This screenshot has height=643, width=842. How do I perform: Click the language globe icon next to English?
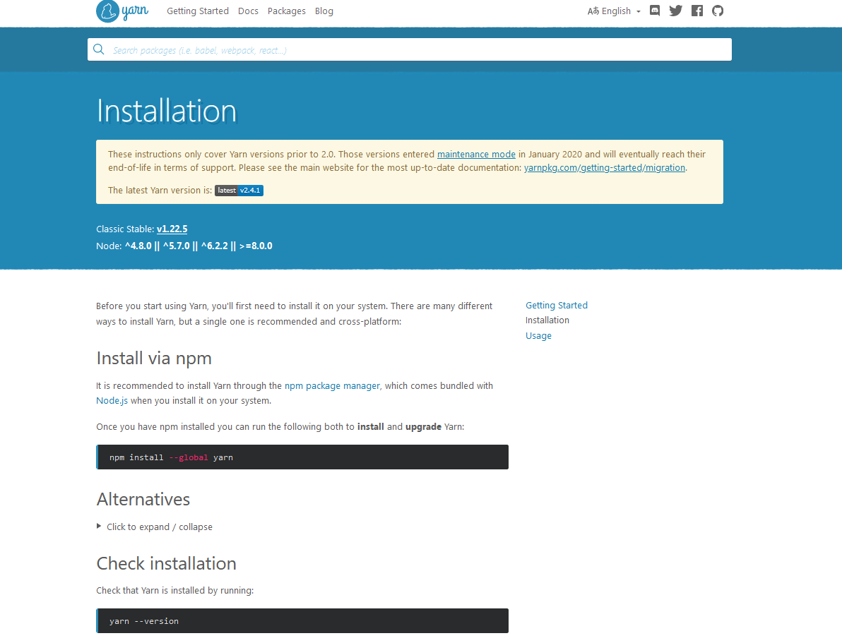tap(592, 11)
